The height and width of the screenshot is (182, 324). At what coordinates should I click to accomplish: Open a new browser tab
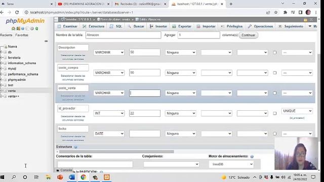click(x=231, y=4)
